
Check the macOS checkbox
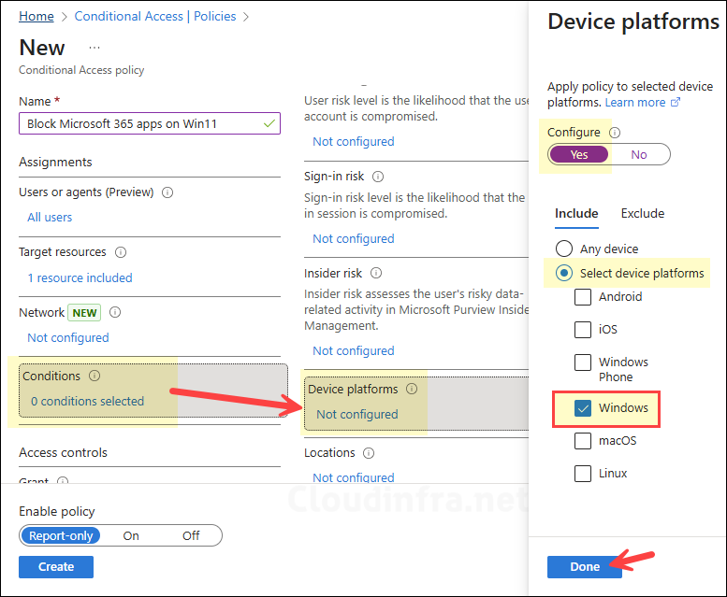pyautogui.click(x=583, y=441)
